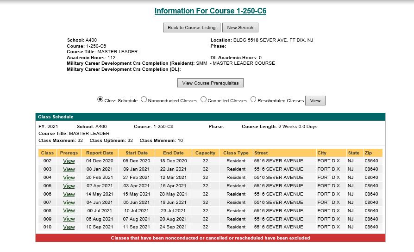
Task: Click the Class Schedule panel title bar
Action: (x=210, y=117)
